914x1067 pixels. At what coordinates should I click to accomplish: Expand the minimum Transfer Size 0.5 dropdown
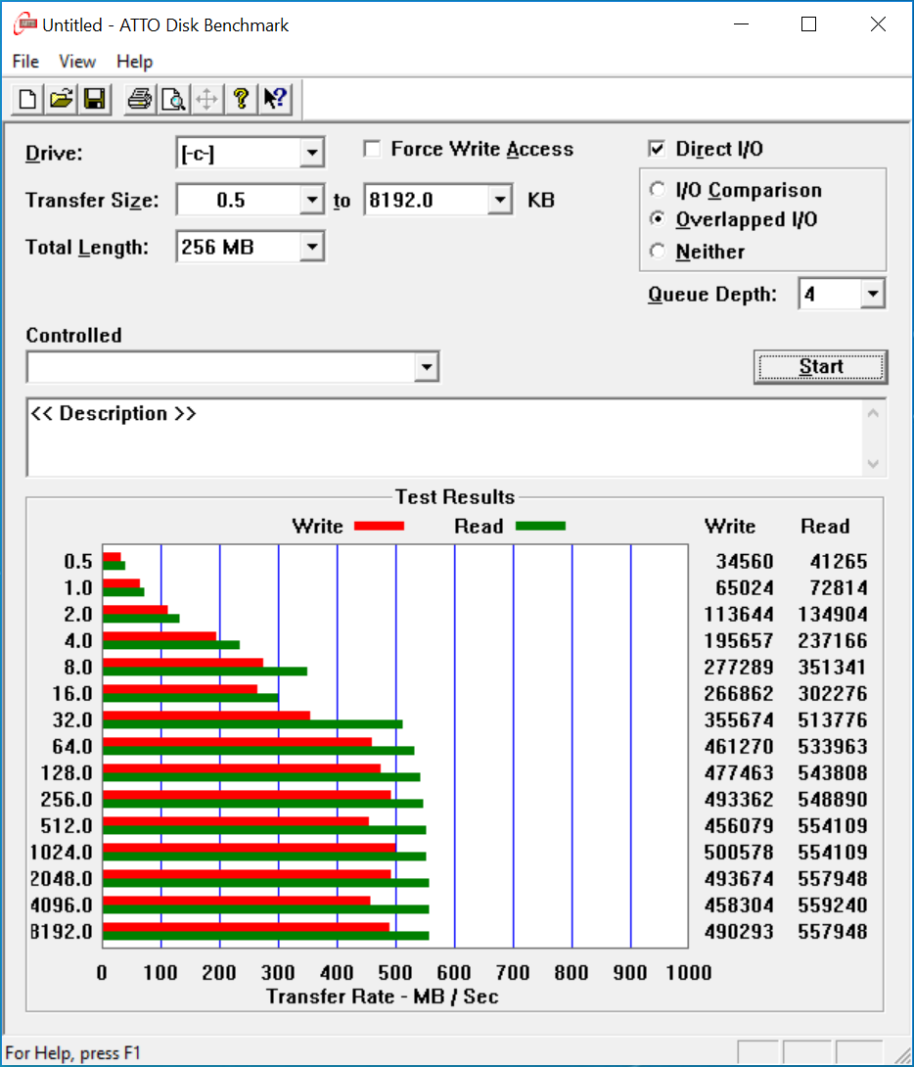[312, 200]
